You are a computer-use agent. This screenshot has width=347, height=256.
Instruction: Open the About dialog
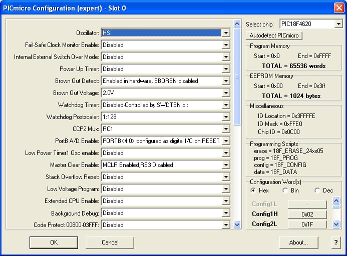click(298, 242)
